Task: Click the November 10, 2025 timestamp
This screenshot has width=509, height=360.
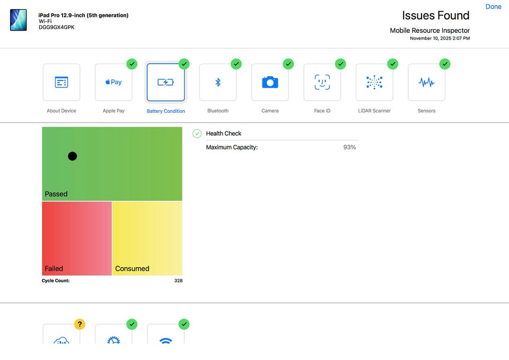Action: click(440, 38)
